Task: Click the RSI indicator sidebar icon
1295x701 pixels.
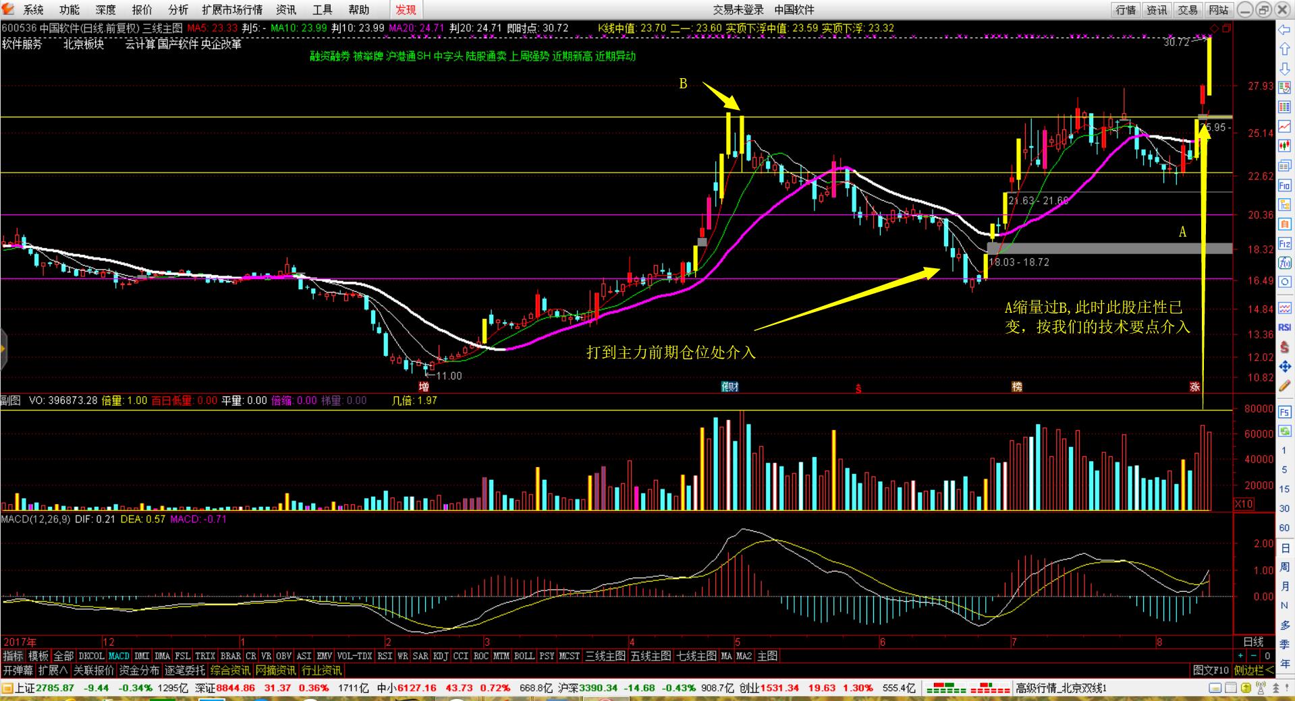Action: [x=1284, y=327]
